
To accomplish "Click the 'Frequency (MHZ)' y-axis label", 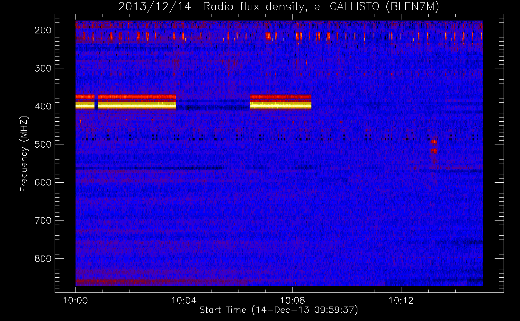I will click(x=24, y=154).
